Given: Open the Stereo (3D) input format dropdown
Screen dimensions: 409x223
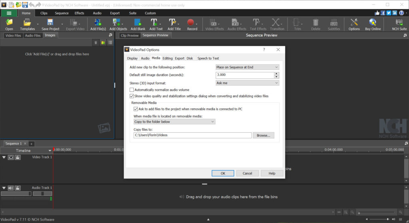Looking at the screenshot, I should coord(247,83).
